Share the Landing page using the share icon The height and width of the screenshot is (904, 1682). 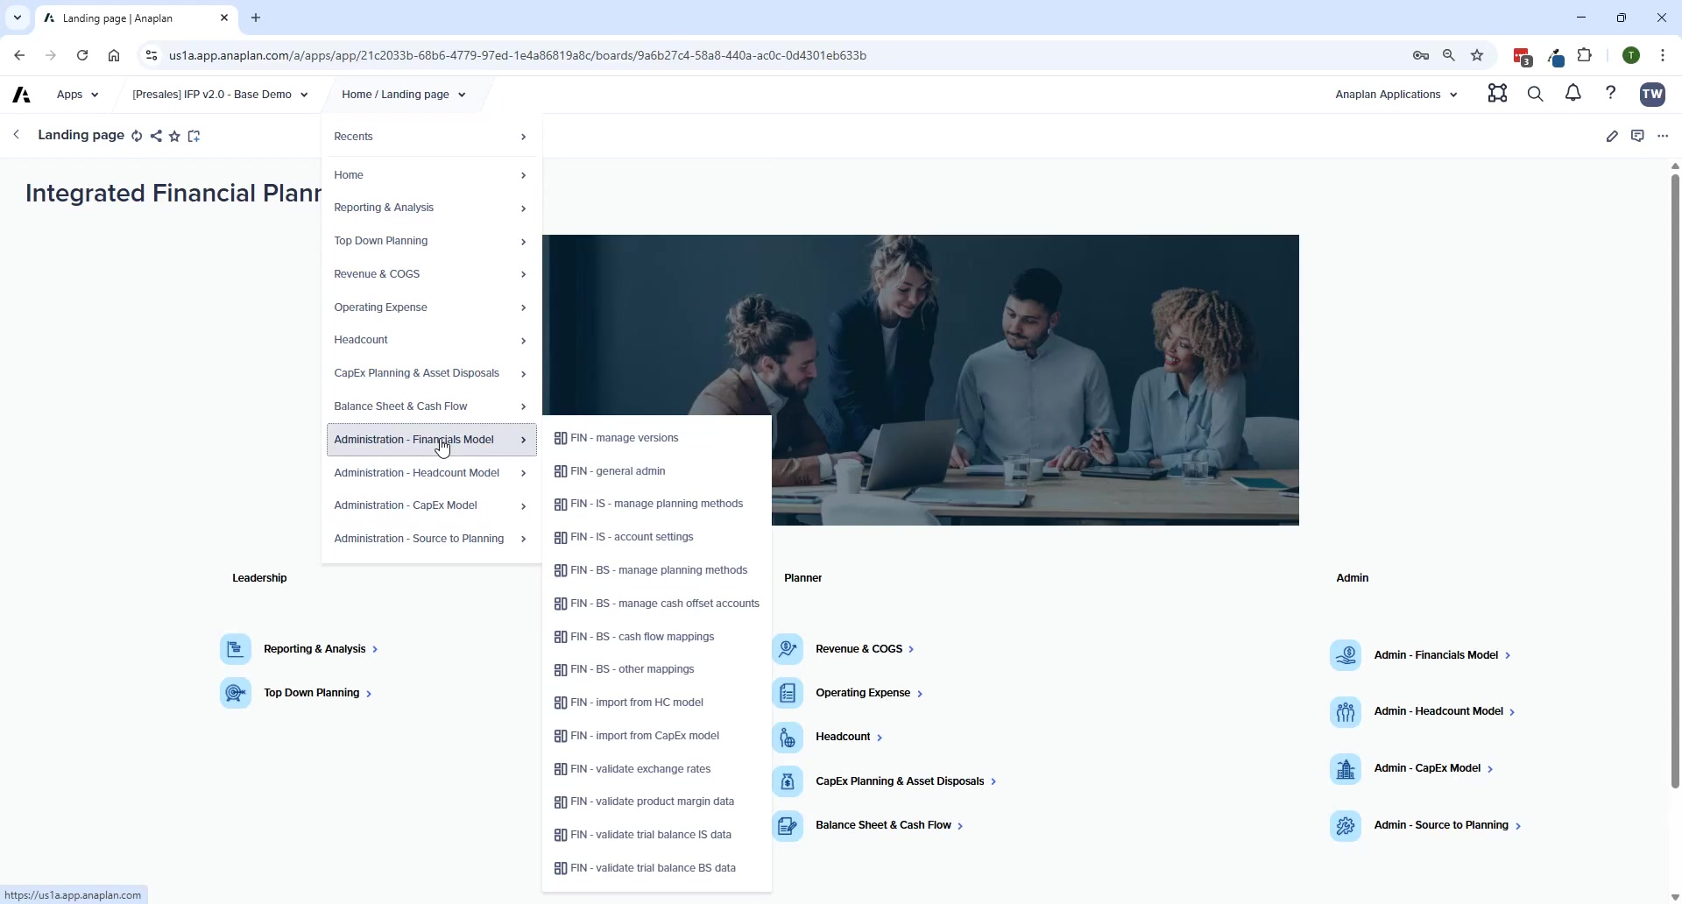point(156,136)
